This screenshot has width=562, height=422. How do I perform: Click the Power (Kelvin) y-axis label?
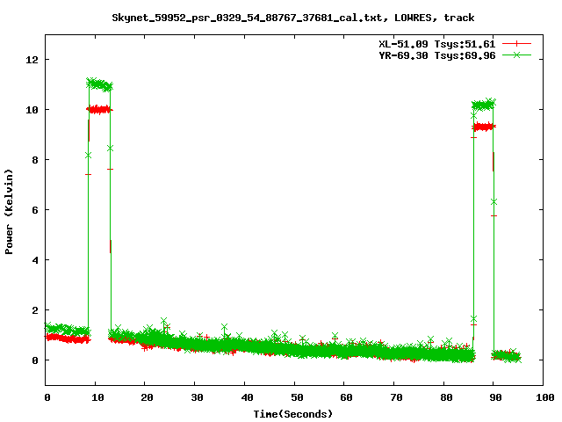click(x=9, y=212)
